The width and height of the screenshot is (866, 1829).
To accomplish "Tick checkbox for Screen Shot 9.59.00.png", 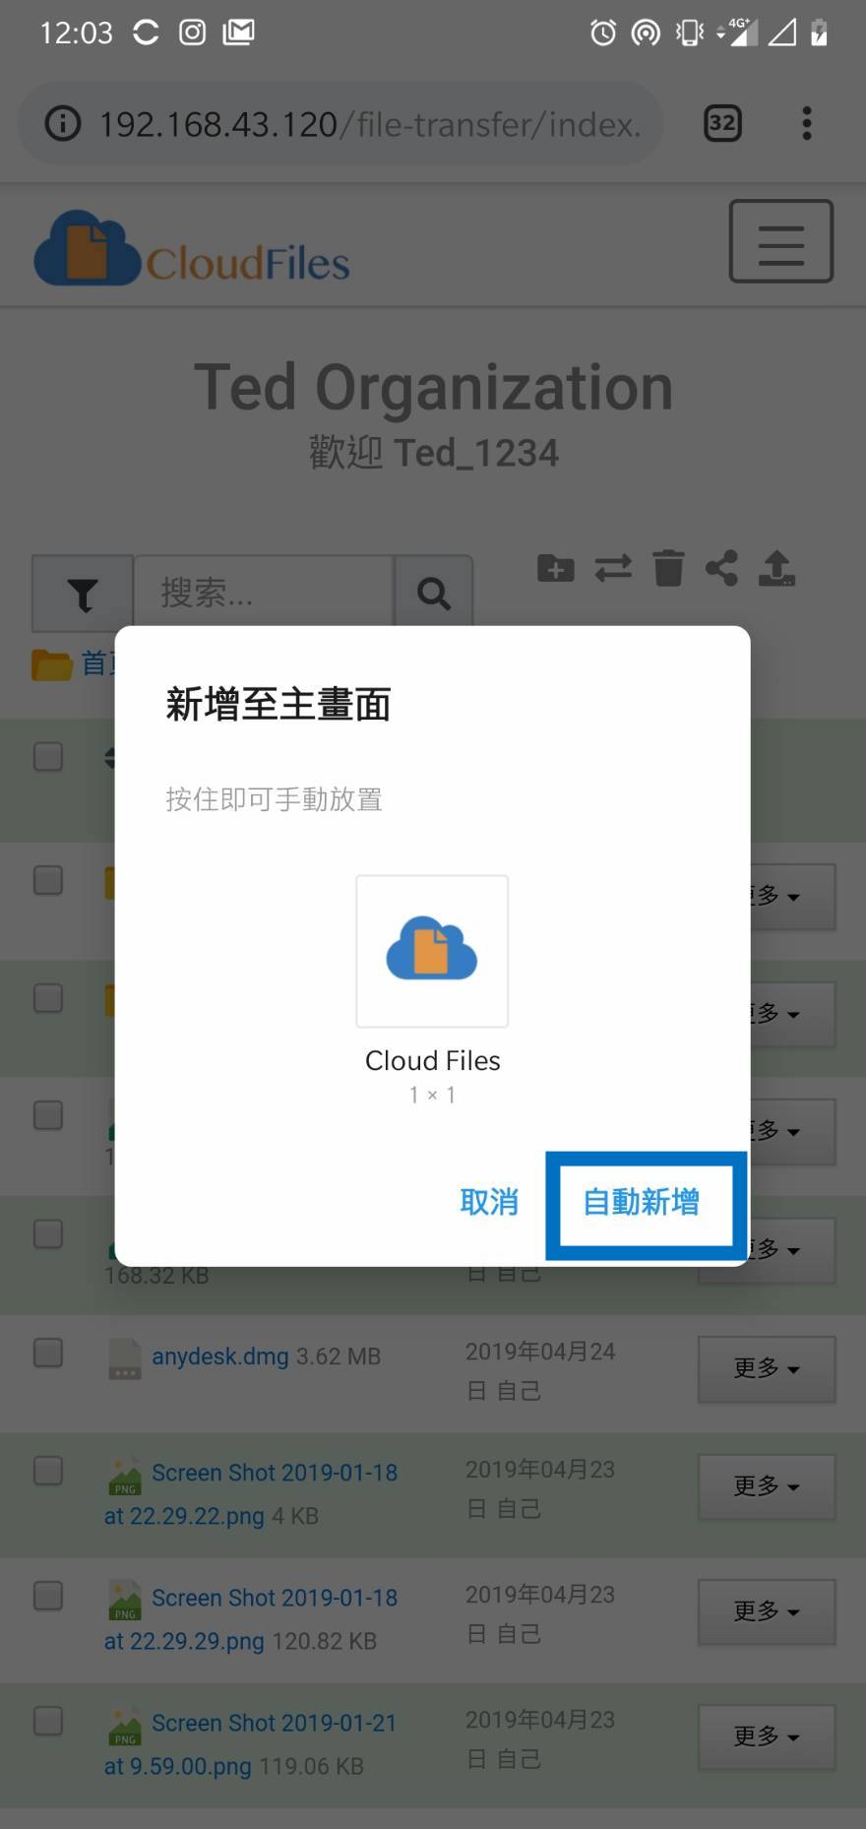I will point(48,1721).
